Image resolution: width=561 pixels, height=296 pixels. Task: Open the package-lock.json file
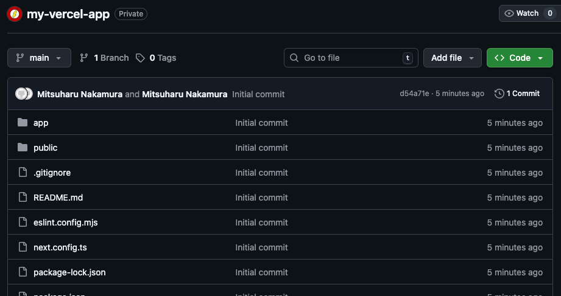[x=69, y=272]
